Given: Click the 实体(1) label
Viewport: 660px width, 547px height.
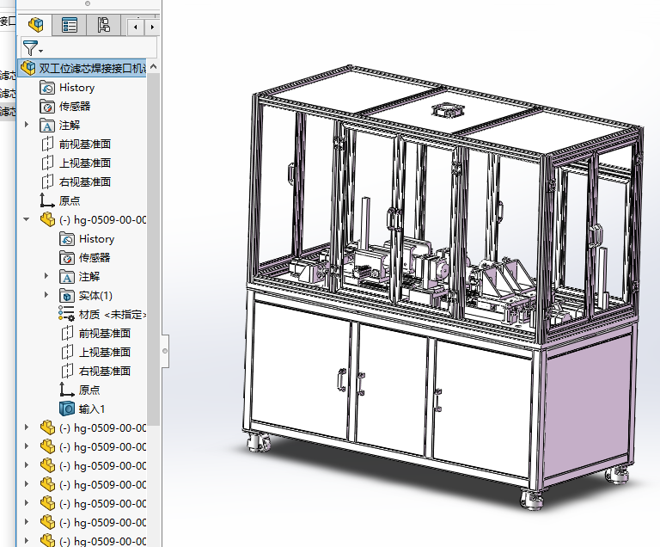Looking at the screenshot, I should click(x=95, y=295).
